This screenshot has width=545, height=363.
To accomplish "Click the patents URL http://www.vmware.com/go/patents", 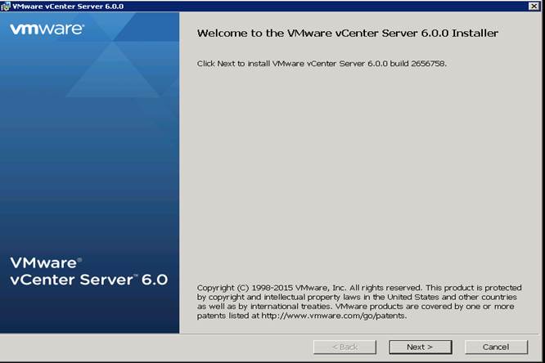I will click(334, 316).
